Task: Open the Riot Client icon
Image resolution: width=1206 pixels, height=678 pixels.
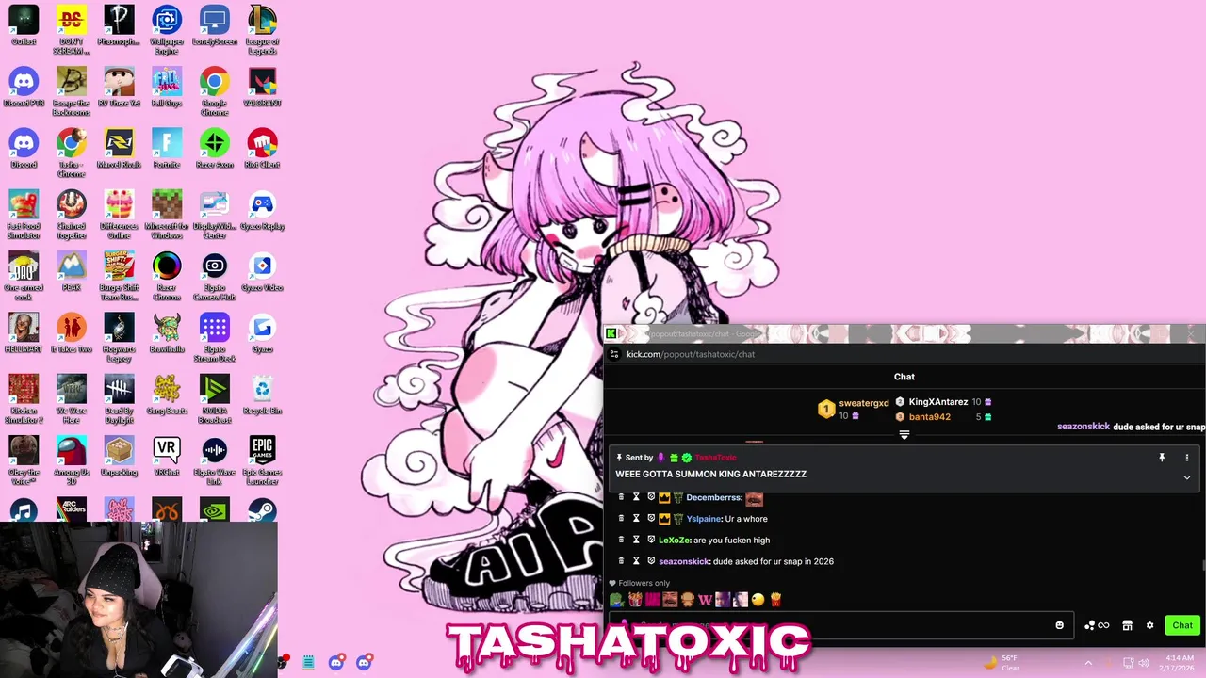Action: [x=262, y=148]
